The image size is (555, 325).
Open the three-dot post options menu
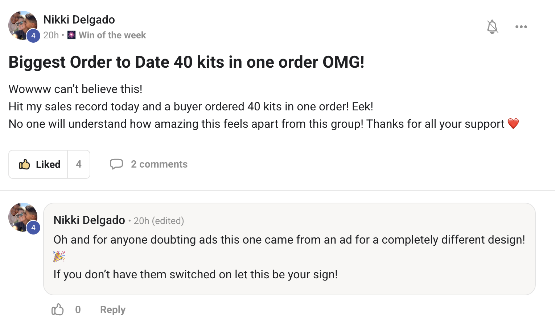[x=521, y=27]
